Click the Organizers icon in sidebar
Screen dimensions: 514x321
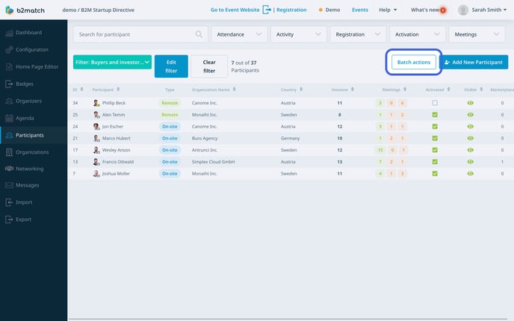point(9,101)
